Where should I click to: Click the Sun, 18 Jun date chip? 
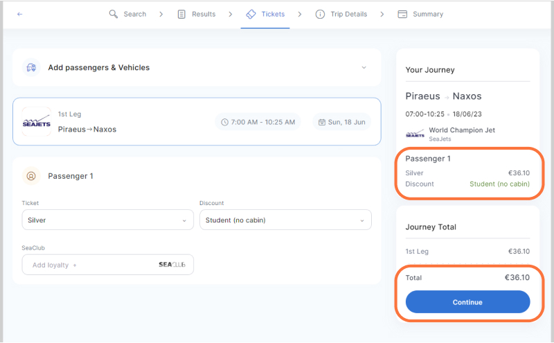[x=342, y=122]
